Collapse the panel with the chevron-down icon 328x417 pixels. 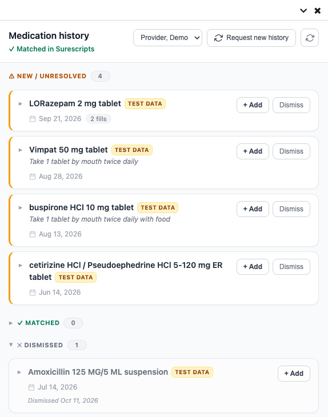303,11
